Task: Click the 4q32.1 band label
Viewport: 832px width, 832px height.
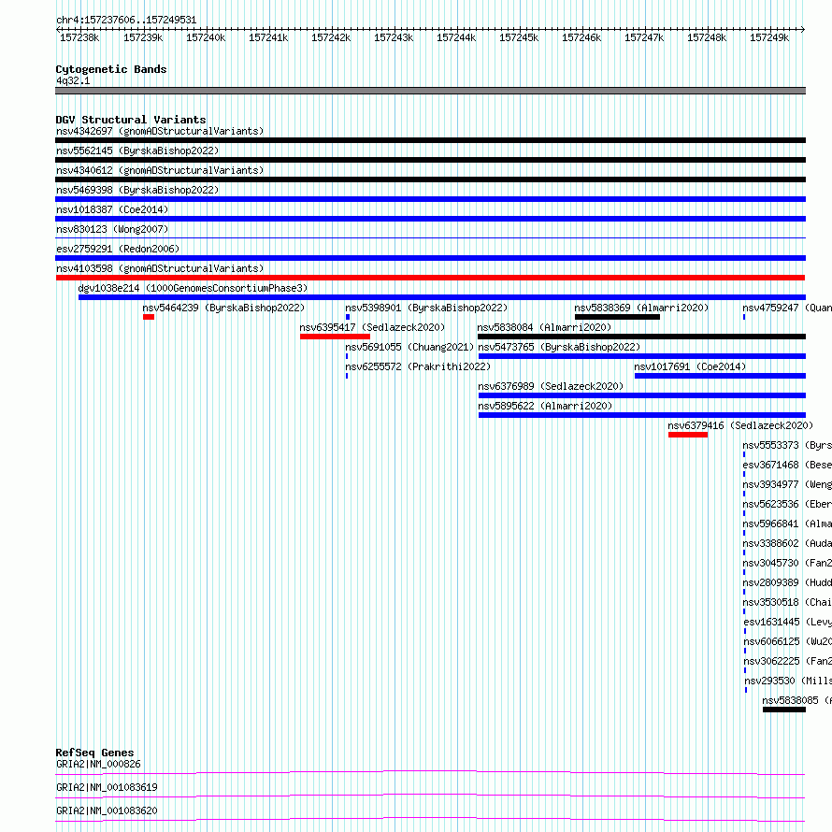Action: click(x=73, y=80)
